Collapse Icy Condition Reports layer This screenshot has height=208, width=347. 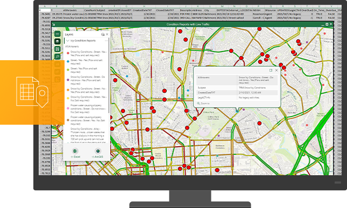click(x=68, y=41)
